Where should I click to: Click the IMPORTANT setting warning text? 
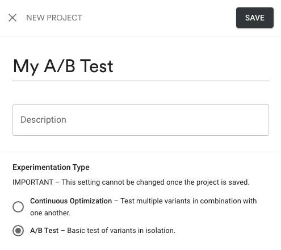point(131,182)
